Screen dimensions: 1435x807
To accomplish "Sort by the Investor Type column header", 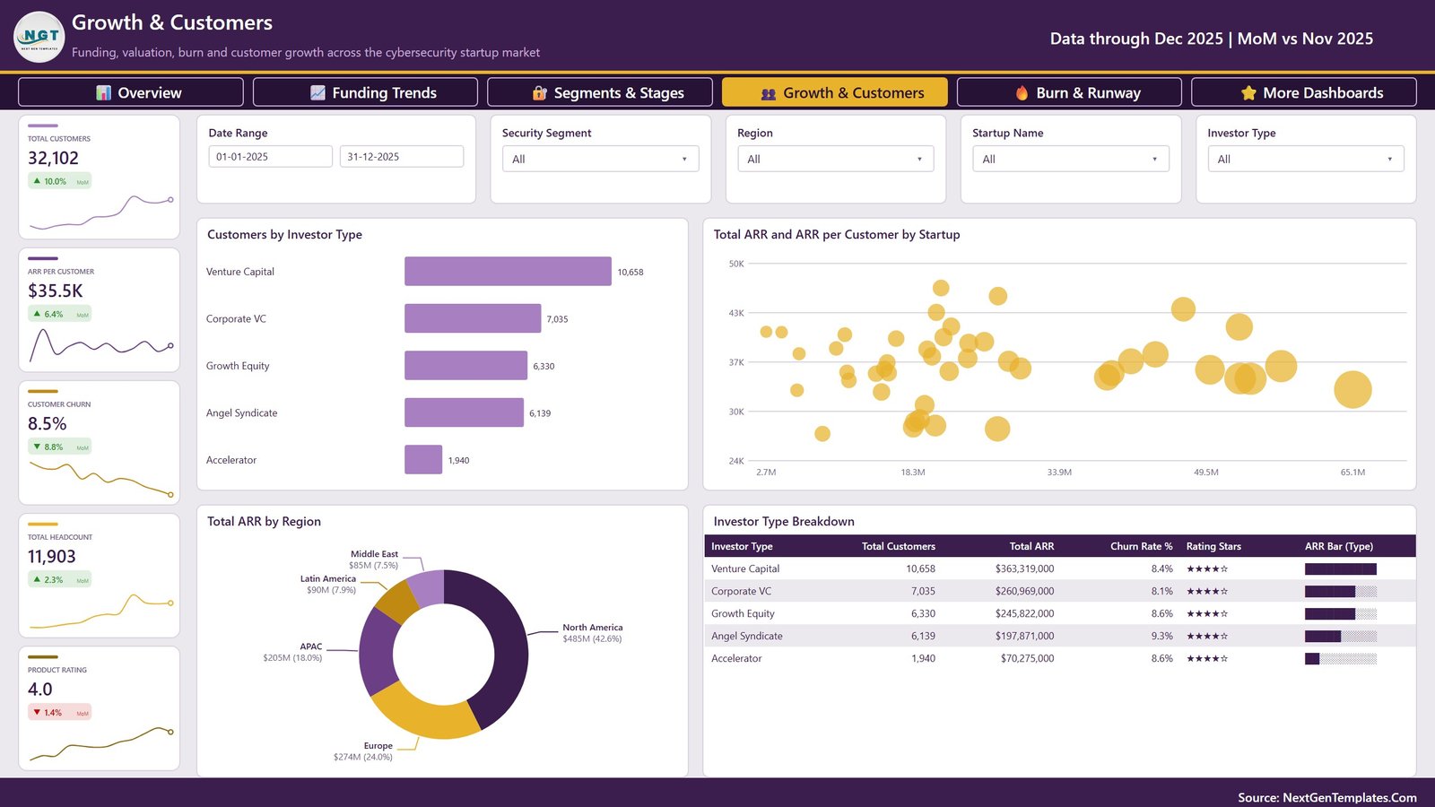I will click(742, 546).
